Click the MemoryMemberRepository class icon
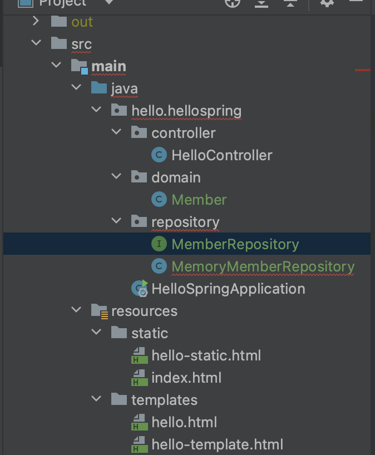This screenshot has width=375, height=455. (159, 266)
